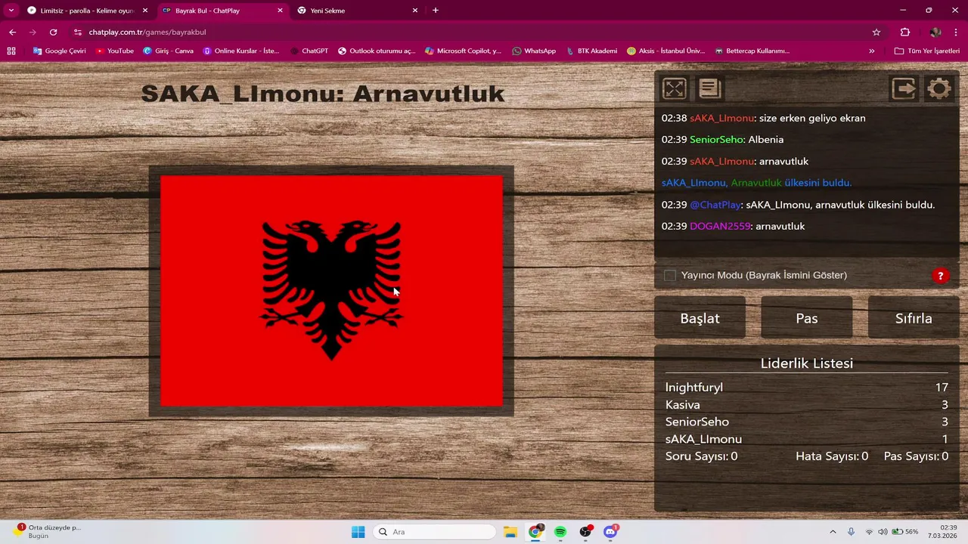This screenshot has width=968, height=544.
Task: Skip flag with Pas button
Action: point(807,318)
